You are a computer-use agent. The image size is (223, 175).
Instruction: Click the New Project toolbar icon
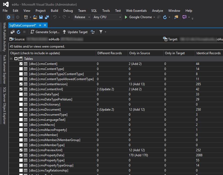click(26, 17)
